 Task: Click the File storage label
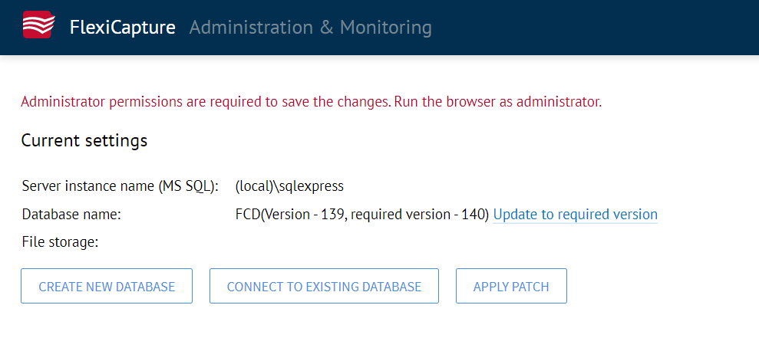(x=60, y=242)
